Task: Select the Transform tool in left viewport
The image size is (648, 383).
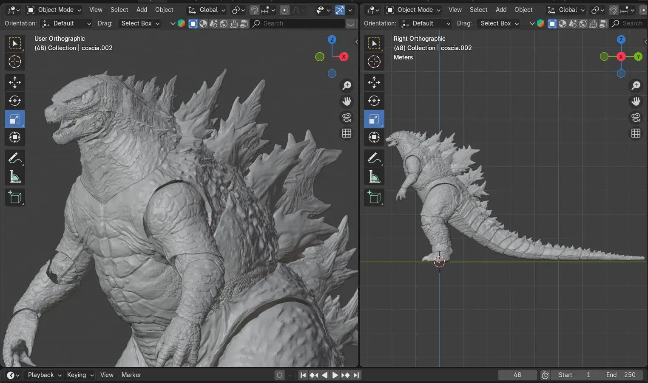Action: point(15,137)
